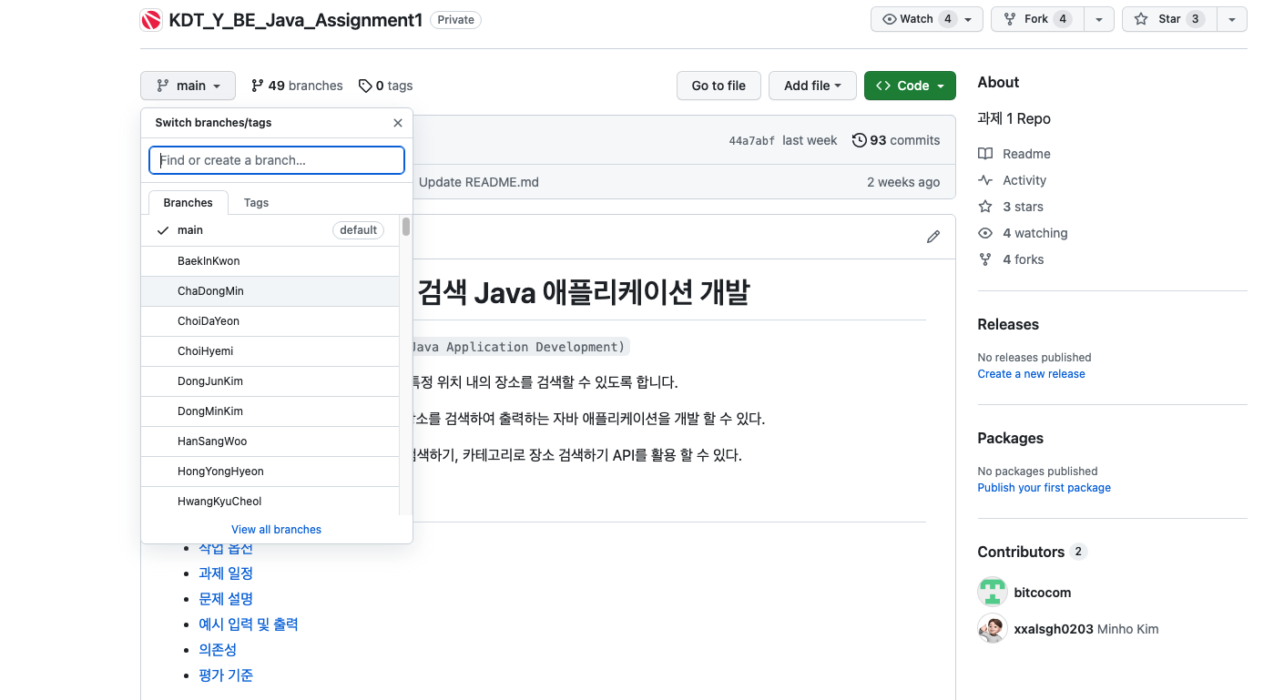Image resolution: width=1284 pixels, height=700 pixels.
Task: Open the Contributors heading link
Action: [1032, 552]
